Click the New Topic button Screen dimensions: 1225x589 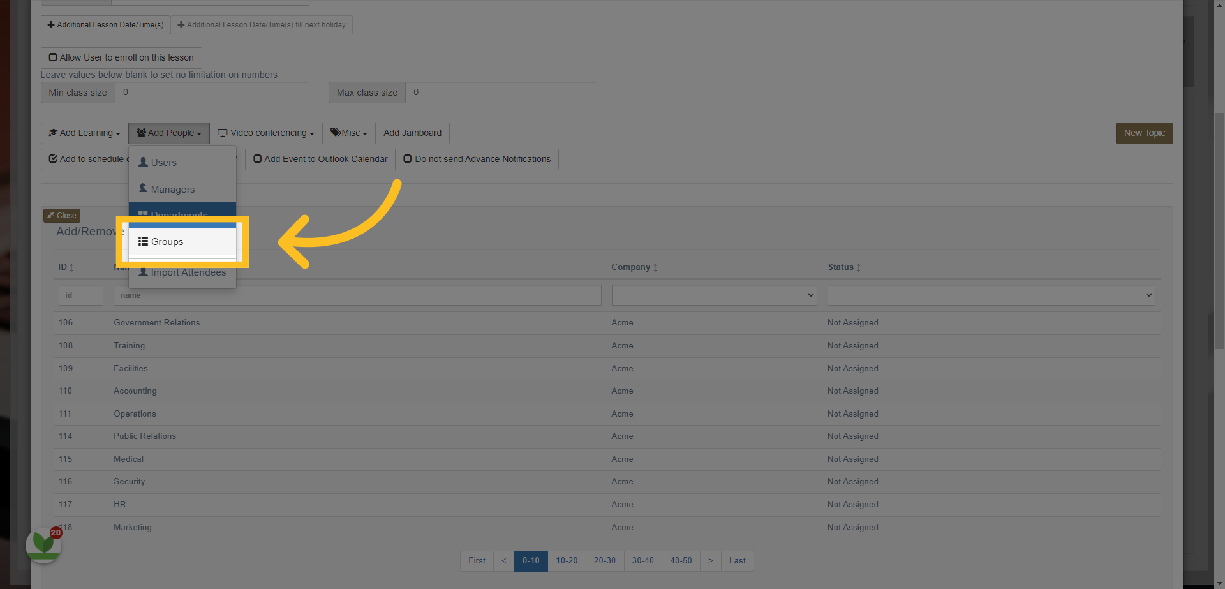1144,133
